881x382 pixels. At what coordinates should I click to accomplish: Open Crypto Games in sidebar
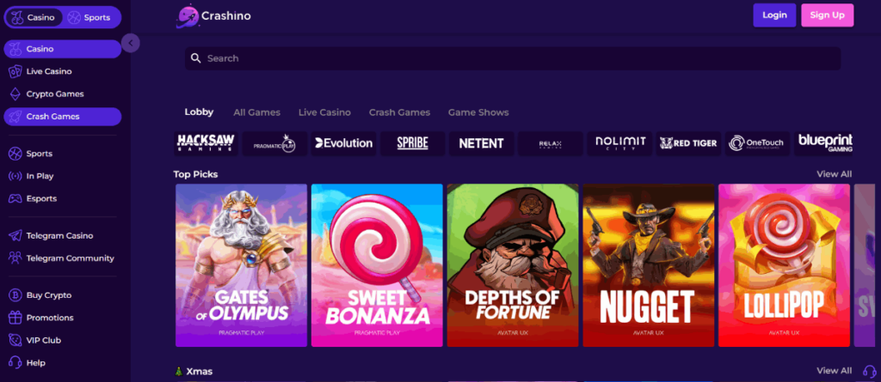62,94
